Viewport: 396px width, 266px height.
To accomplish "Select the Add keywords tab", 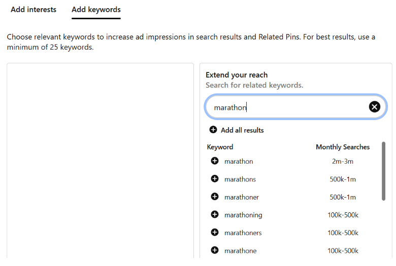I will pos(96,10).
